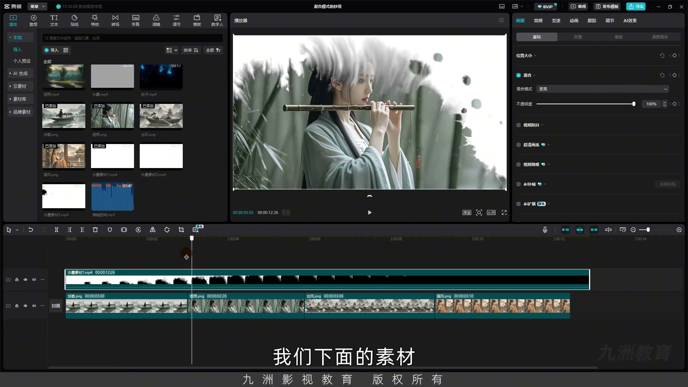Uncheck the 混合 blend checkbox
The image size is (688, 387).
[519, 75]
